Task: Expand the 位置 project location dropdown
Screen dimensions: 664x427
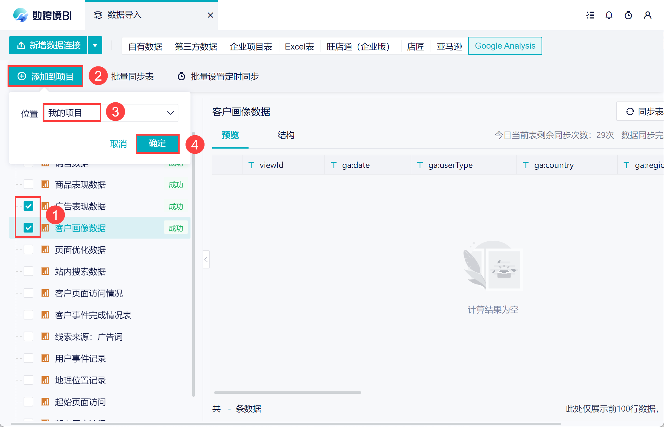Action: tap(170, 113)
